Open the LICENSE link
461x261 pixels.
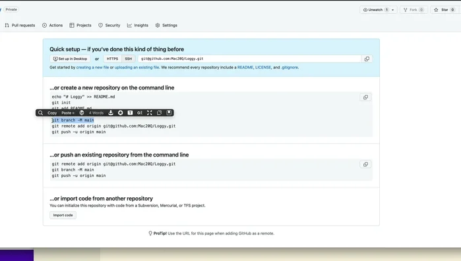(263, 67)
